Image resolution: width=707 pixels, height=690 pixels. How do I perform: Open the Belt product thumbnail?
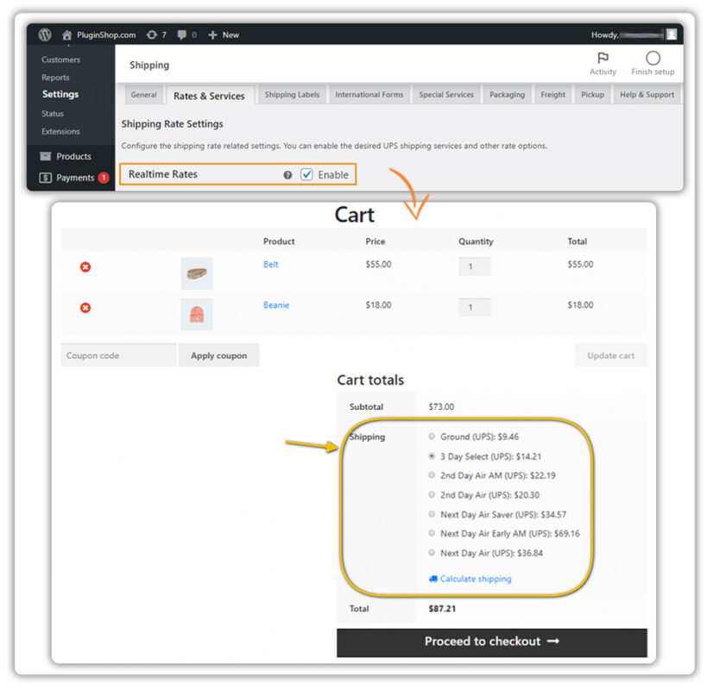197,273
